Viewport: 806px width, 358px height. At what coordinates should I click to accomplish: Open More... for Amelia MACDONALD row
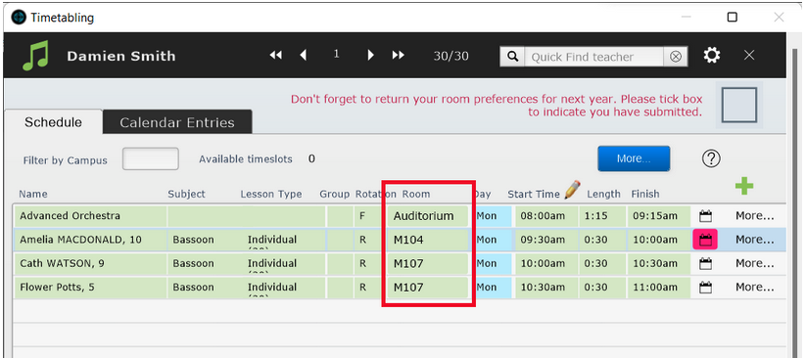[754, 240]
